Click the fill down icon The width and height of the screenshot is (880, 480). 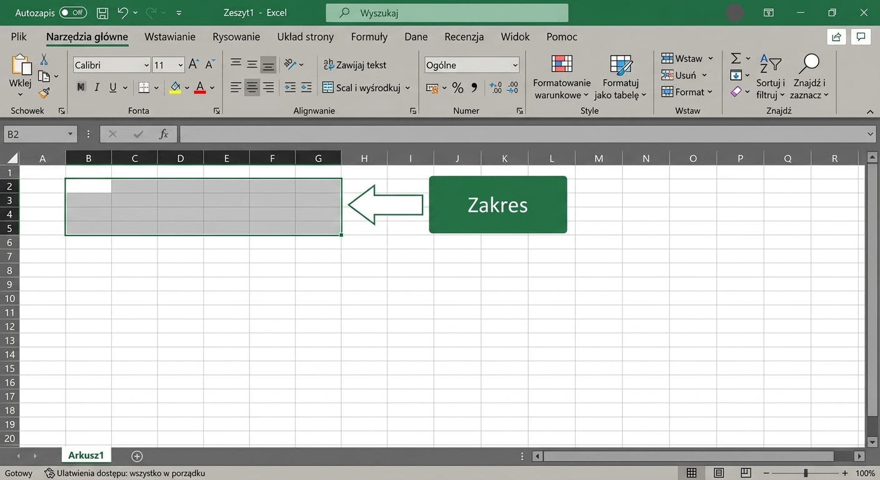(x=736, y=75)
